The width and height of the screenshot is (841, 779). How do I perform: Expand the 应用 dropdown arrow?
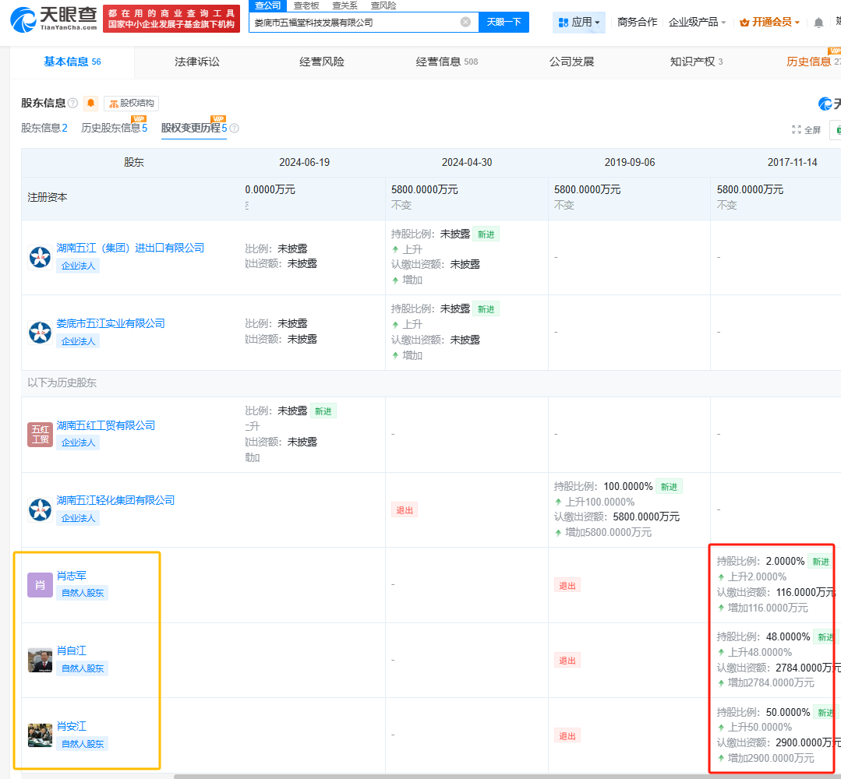point(598,23)
